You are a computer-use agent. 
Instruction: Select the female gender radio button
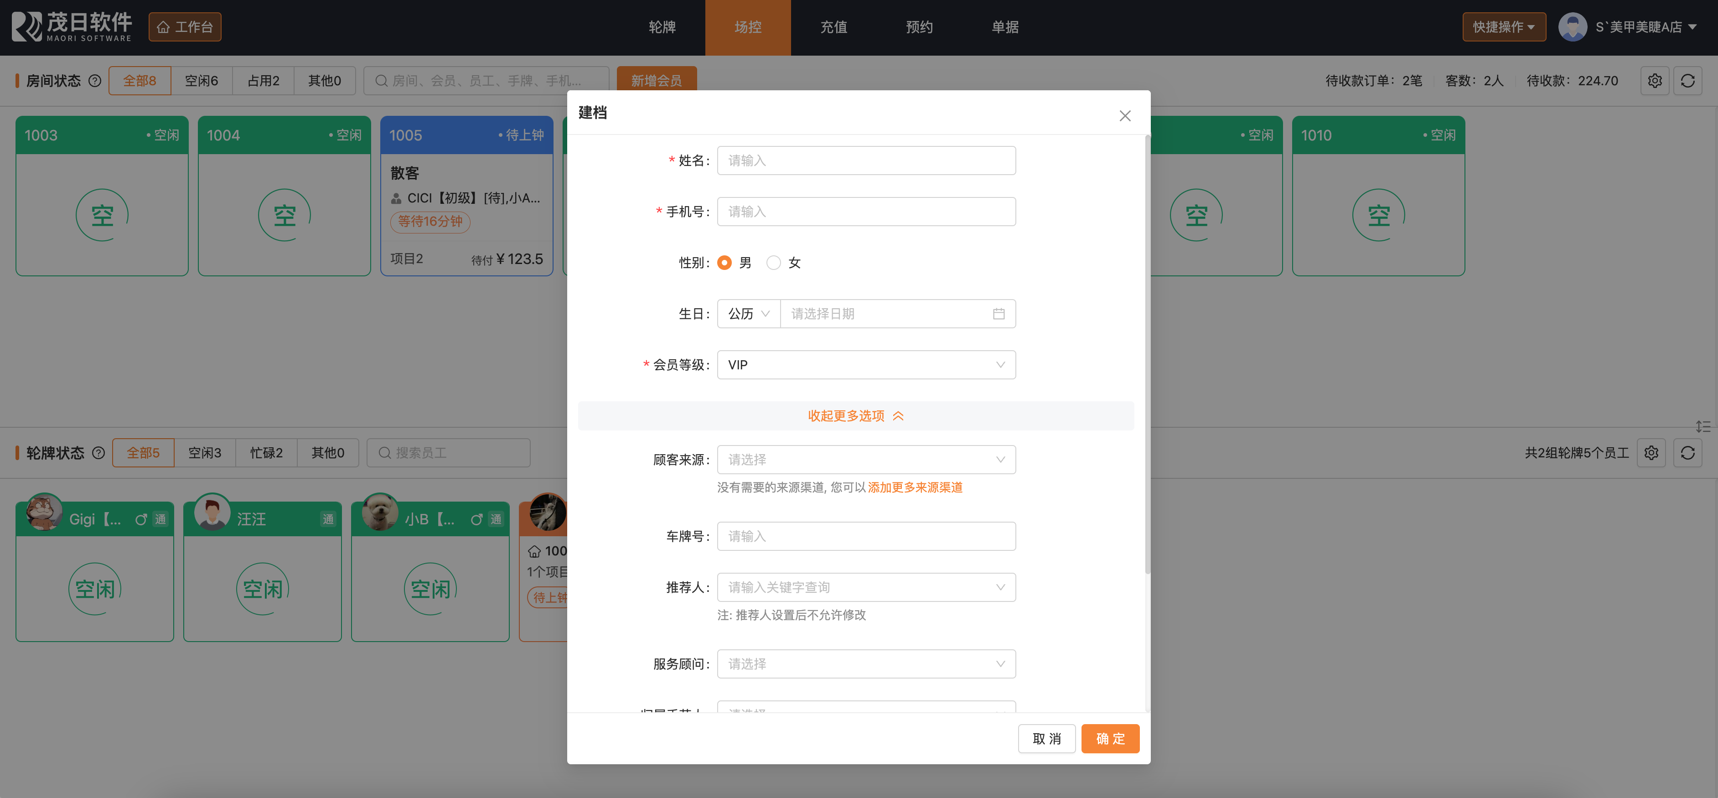pos(773,263)
